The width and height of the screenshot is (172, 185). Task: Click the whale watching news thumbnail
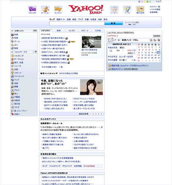(x=92, y=42)
